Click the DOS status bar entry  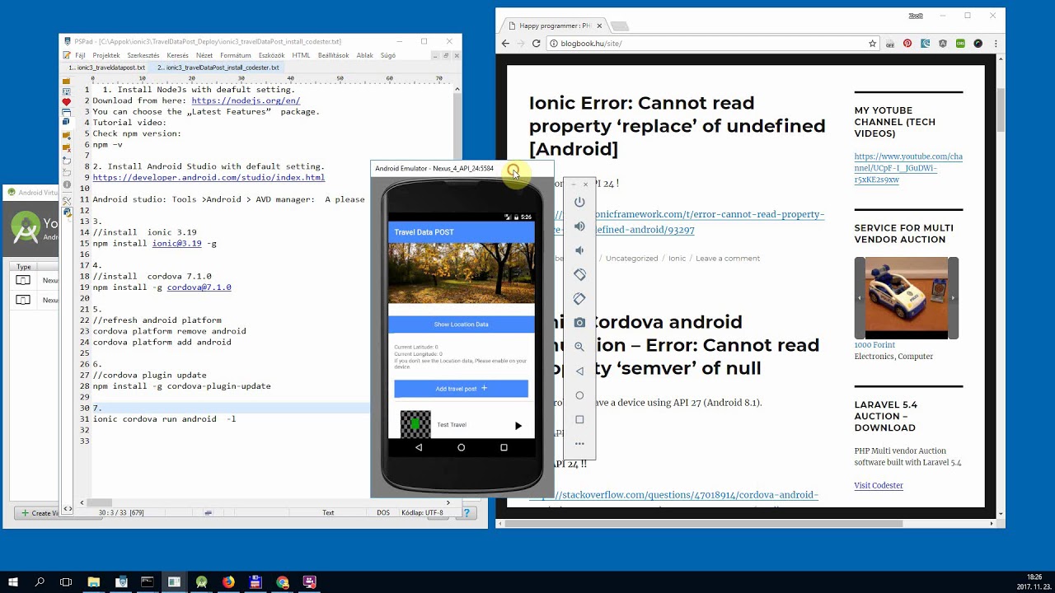coord(383,512)
